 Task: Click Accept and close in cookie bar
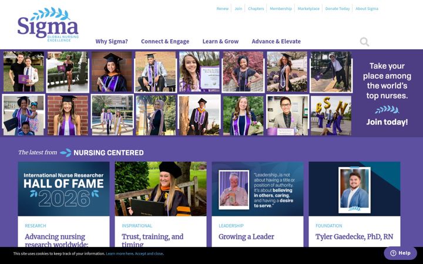(x=149, y=253)
